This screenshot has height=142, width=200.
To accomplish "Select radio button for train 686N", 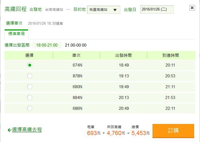I will tap(30, 108).
